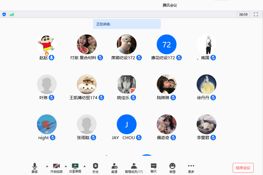The image size is (263, 175).
Task: Open the More (更多) menu
Action: 191,168
